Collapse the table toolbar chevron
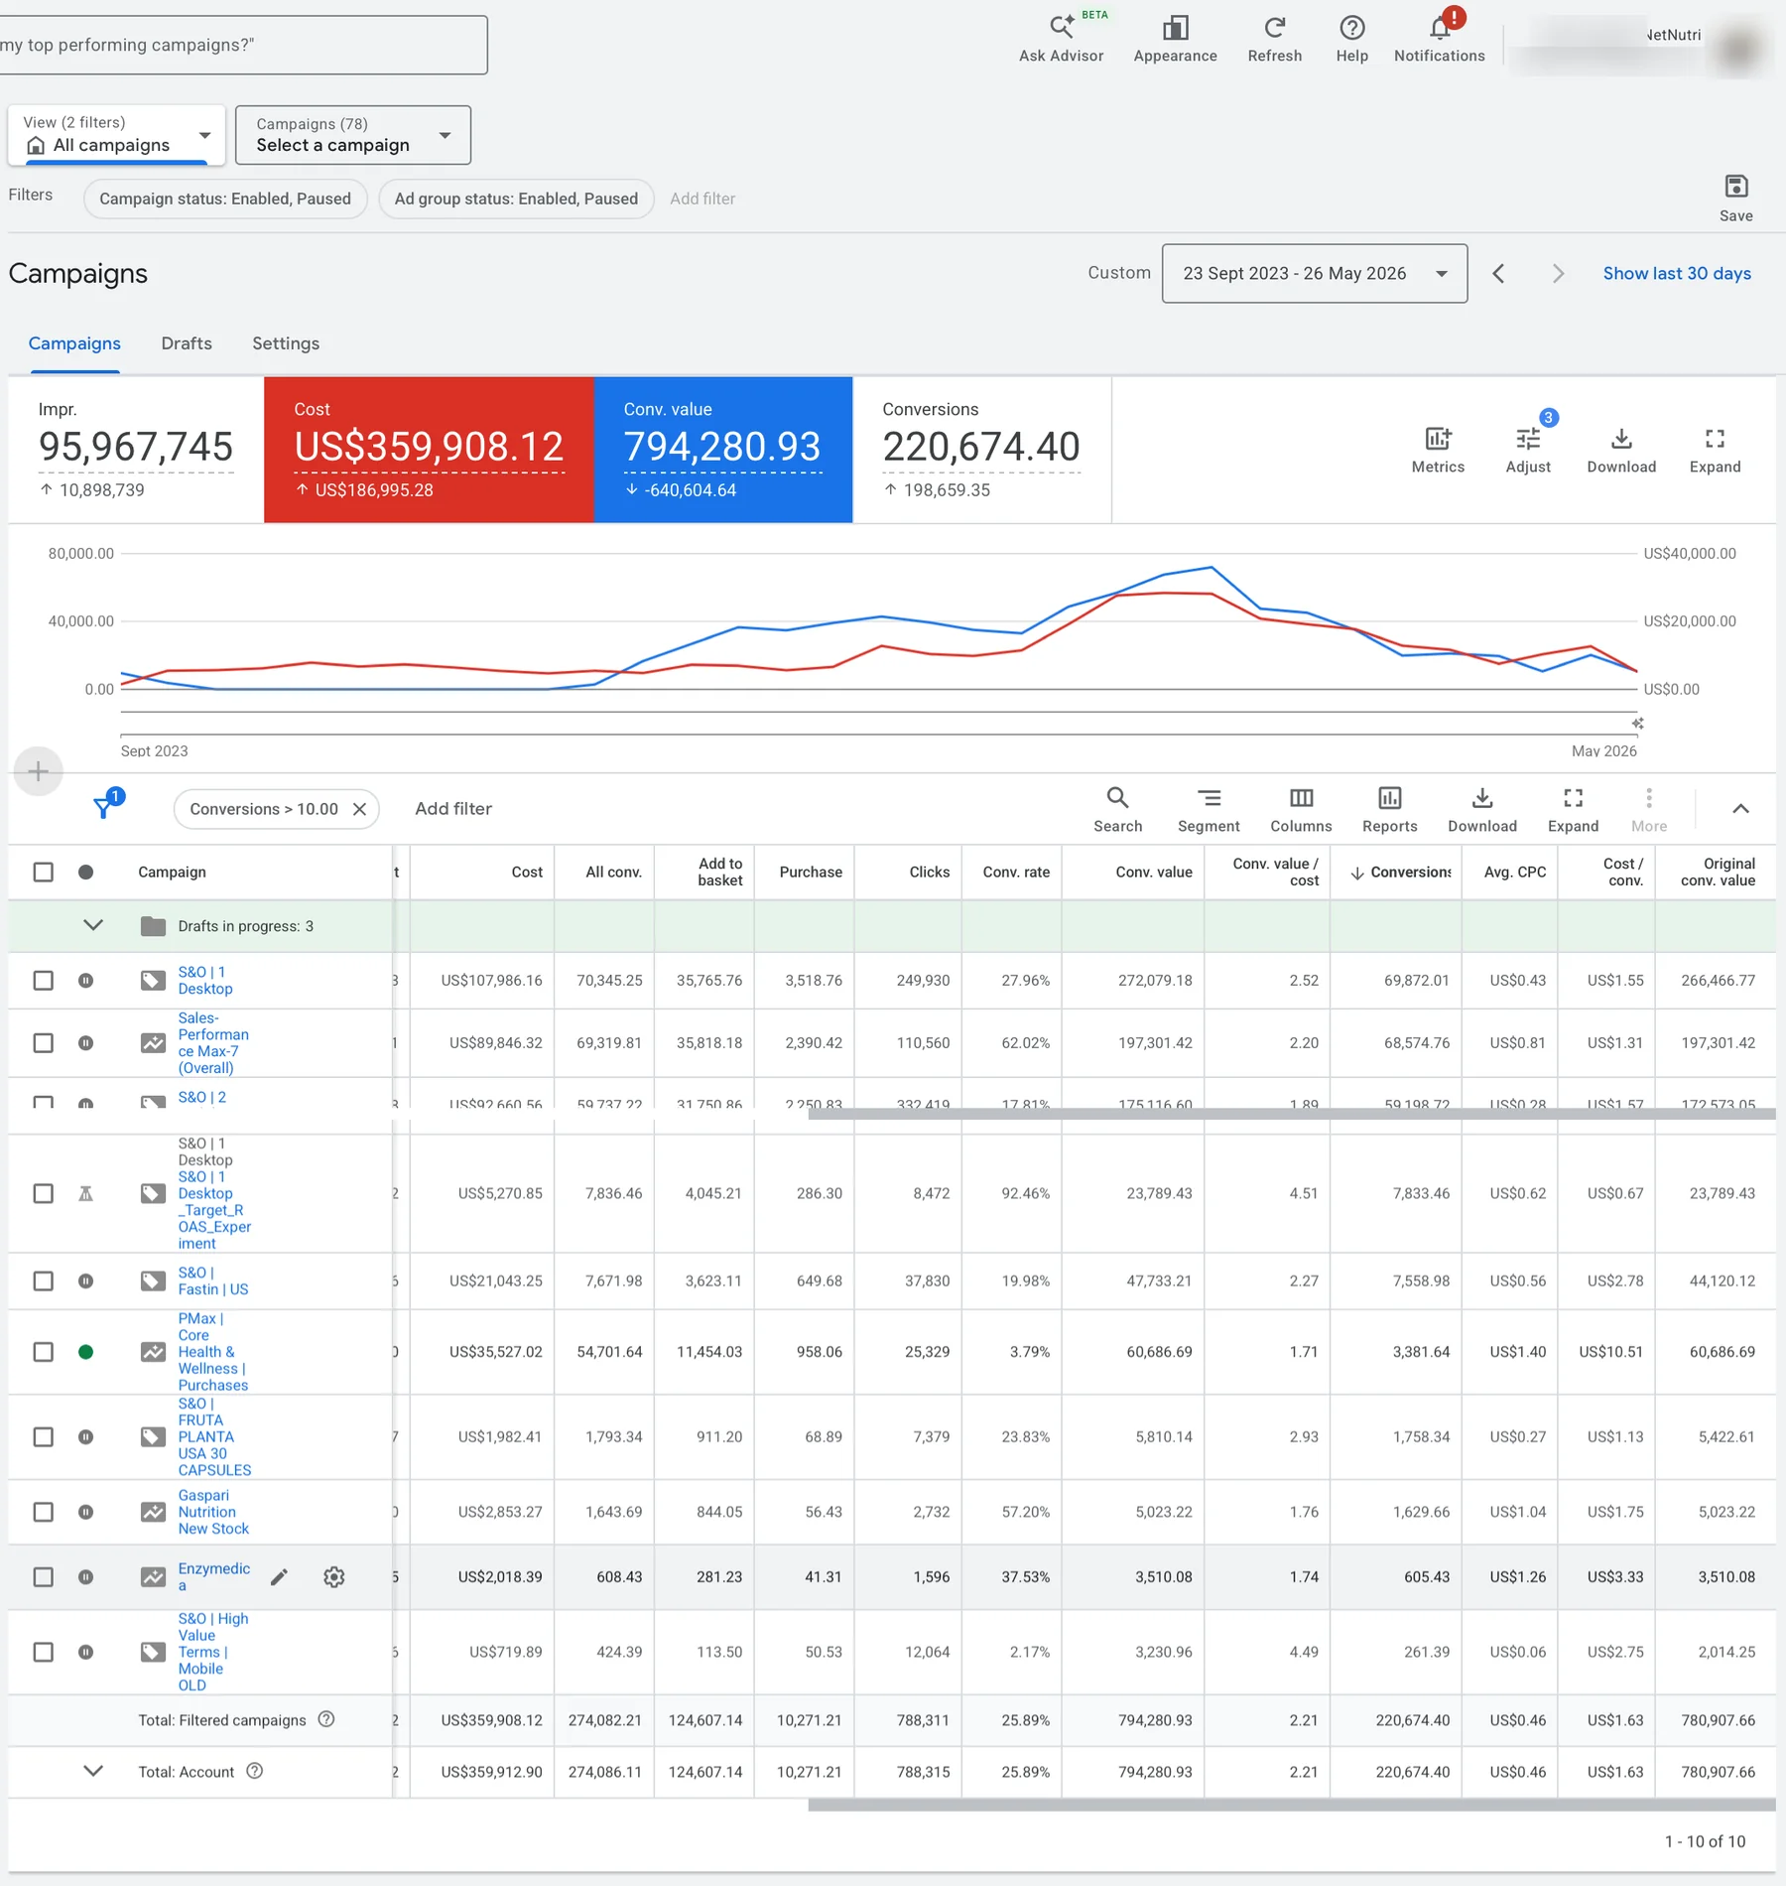1786x1886 pixels. (x=1740, y=809)
